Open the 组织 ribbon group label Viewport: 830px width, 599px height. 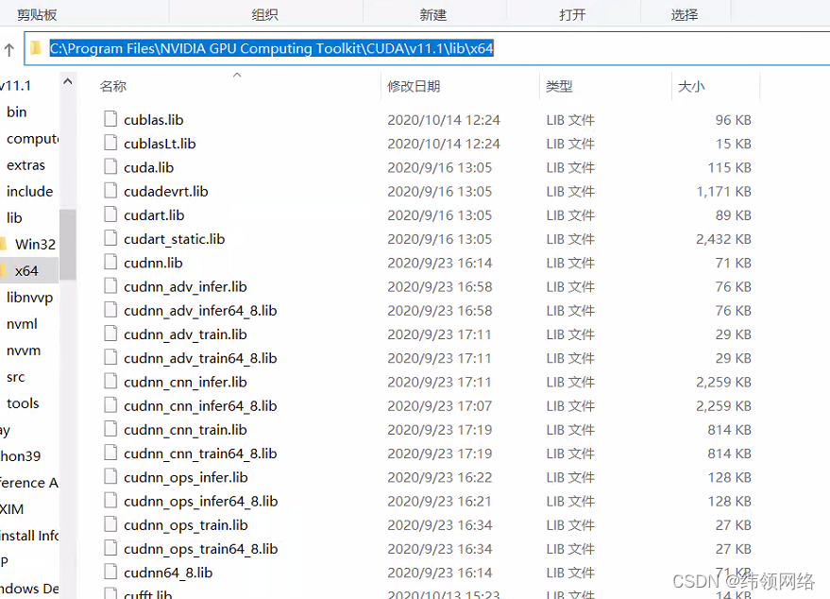pyautogui.click(x=264, y=15)
